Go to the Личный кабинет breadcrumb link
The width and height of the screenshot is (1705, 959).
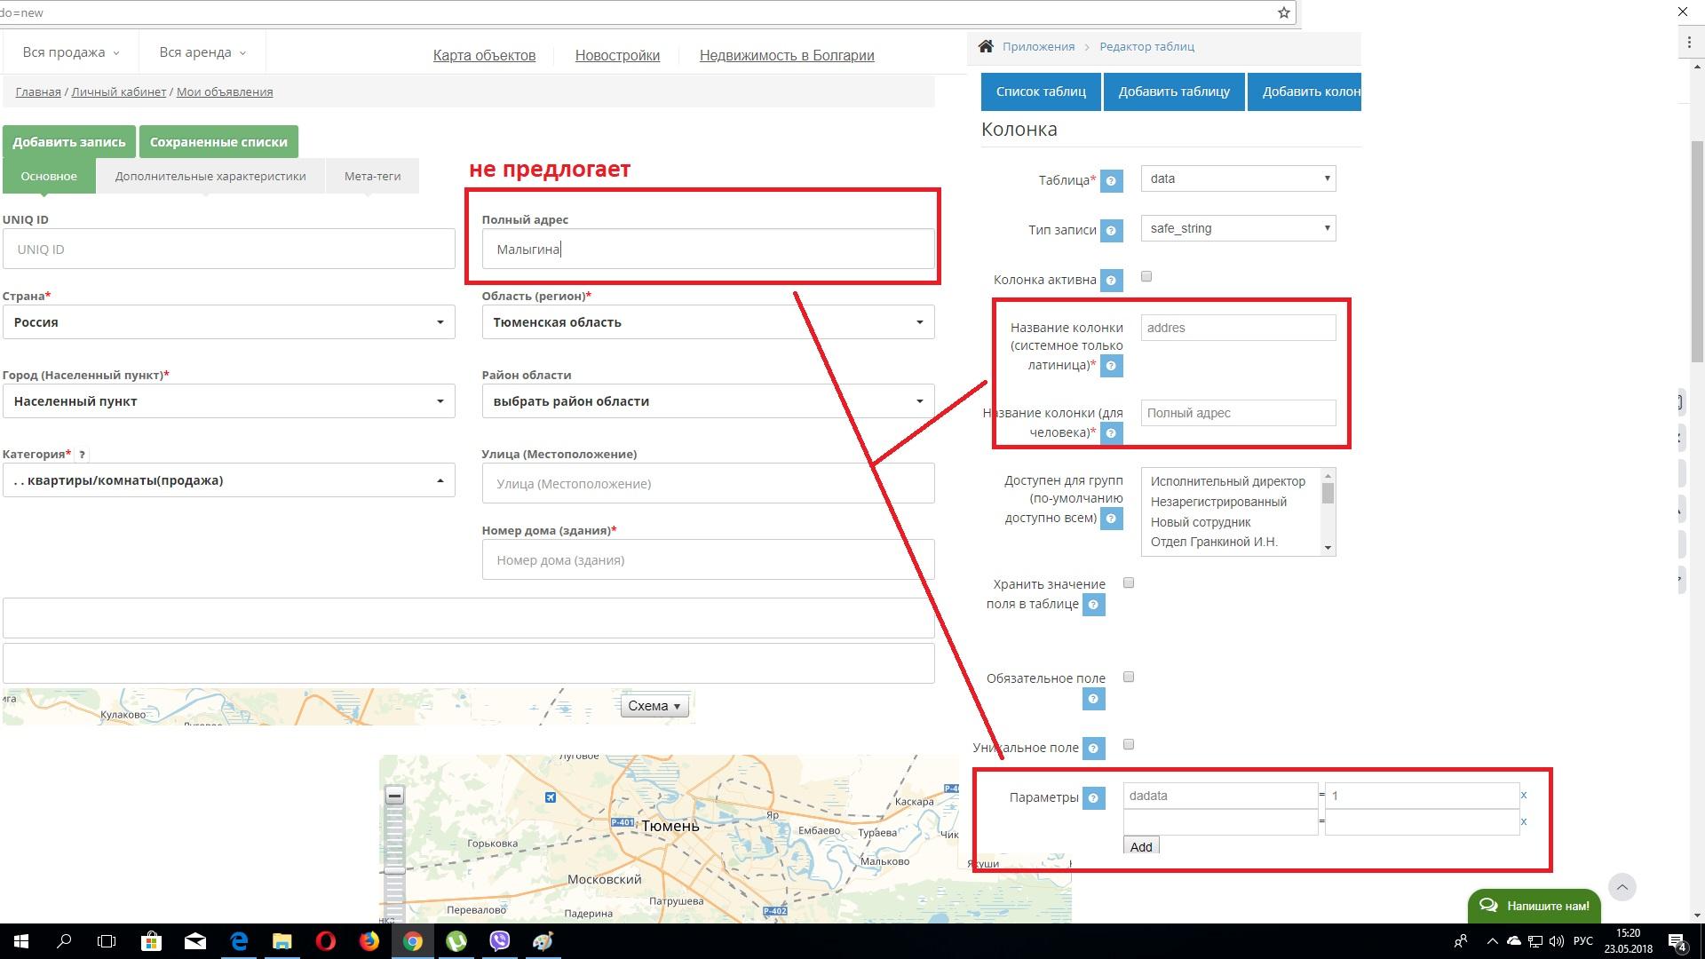click(119, 91)
